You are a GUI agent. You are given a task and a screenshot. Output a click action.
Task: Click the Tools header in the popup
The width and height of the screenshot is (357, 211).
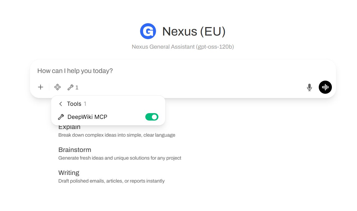[x=74, y=104]
